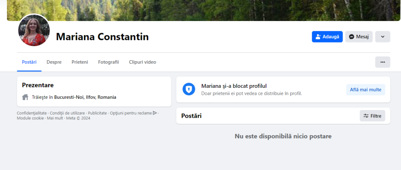This screenshot has width=401, height=170.
Task: Expand Mai mult in the footer
Action: [x=55, y=118]
